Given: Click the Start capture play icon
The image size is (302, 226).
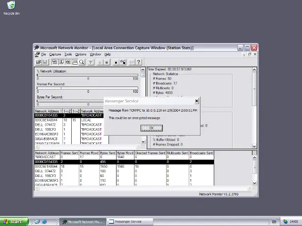Looking at the screenshot, I should 100,62.
